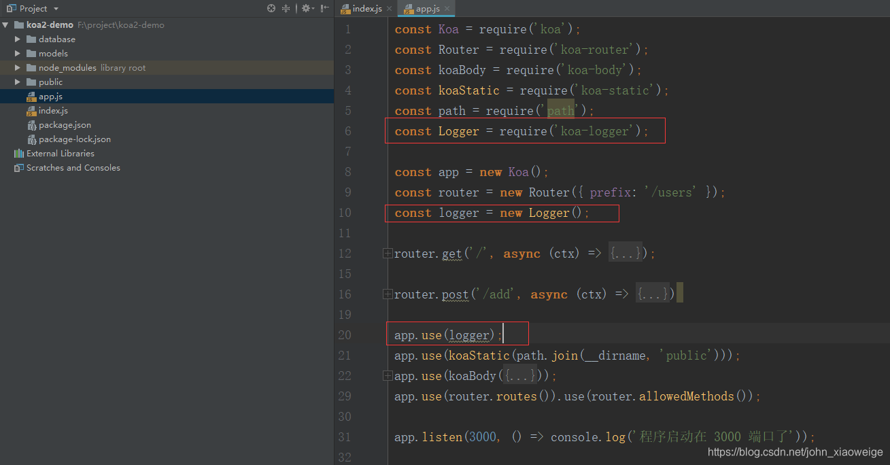Close the app.js editor tab
Viewport: 890px width, 465px height.
(x=447, y=8)
